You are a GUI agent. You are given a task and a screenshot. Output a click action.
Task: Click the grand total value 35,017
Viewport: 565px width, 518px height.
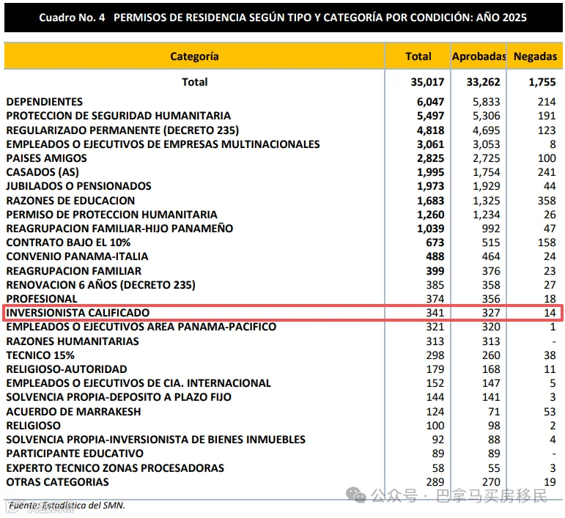point(427,82)
